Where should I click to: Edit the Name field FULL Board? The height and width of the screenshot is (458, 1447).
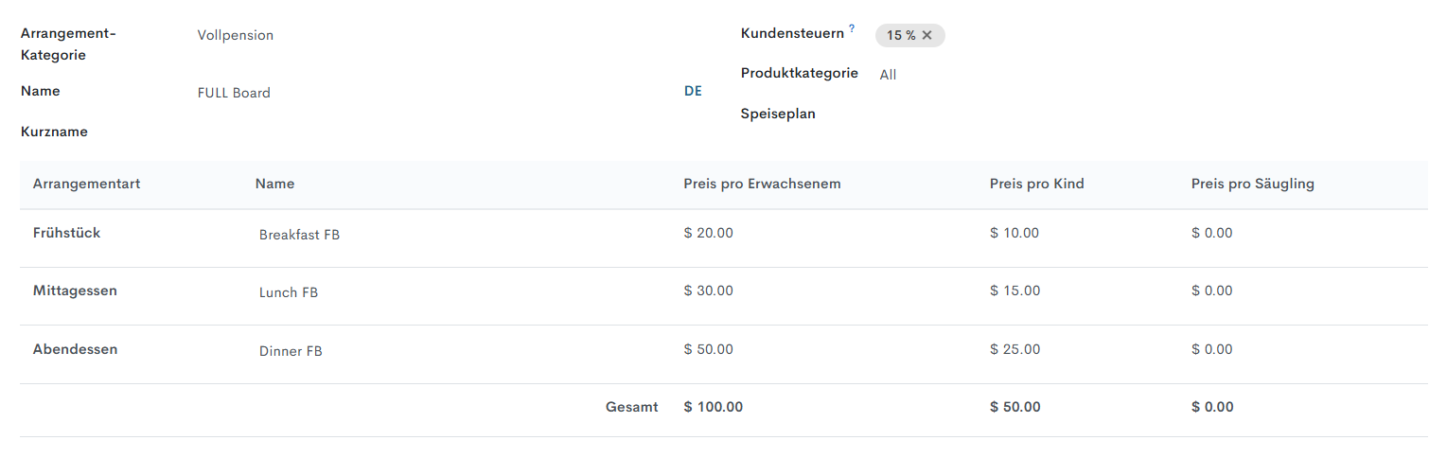[426, 93]
